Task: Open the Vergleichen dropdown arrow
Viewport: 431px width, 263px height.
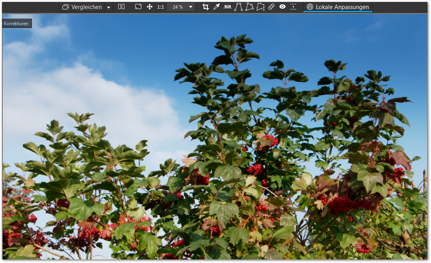Action: 108,7
